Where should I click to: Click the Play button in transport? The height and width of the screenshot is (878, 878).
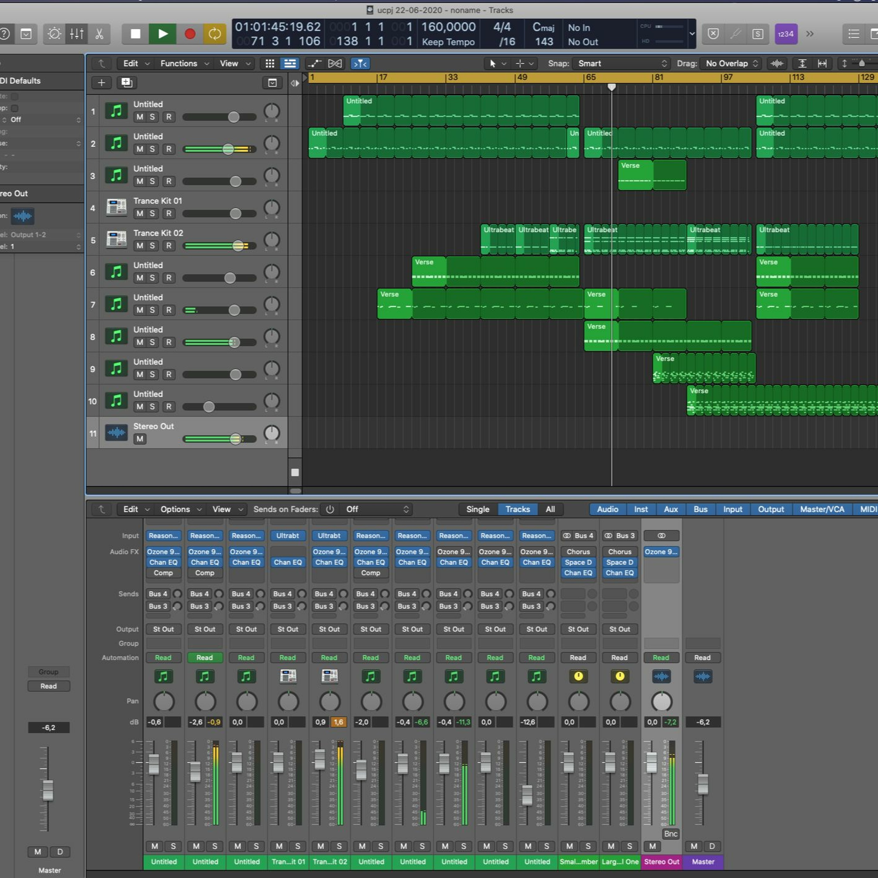162,34
